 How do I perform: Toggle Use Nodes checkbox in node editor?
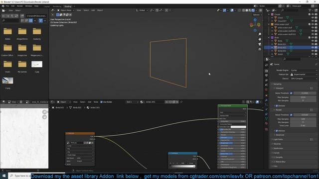[101, 102]
